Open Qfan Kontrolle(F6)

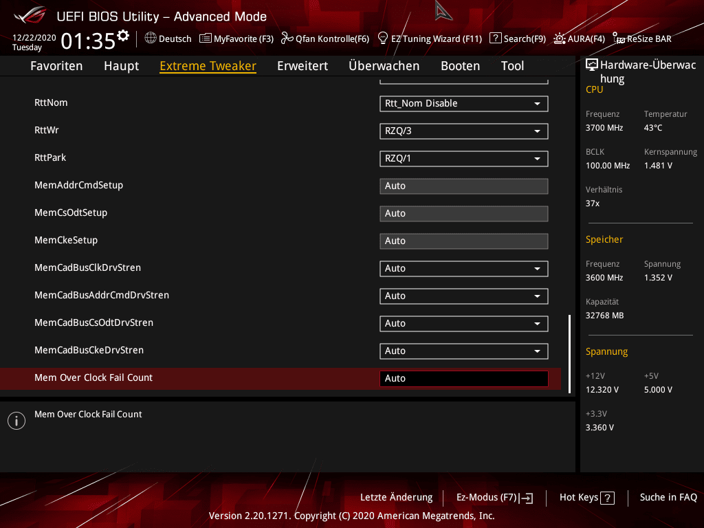pyautogui.click(x=332, y=38)
